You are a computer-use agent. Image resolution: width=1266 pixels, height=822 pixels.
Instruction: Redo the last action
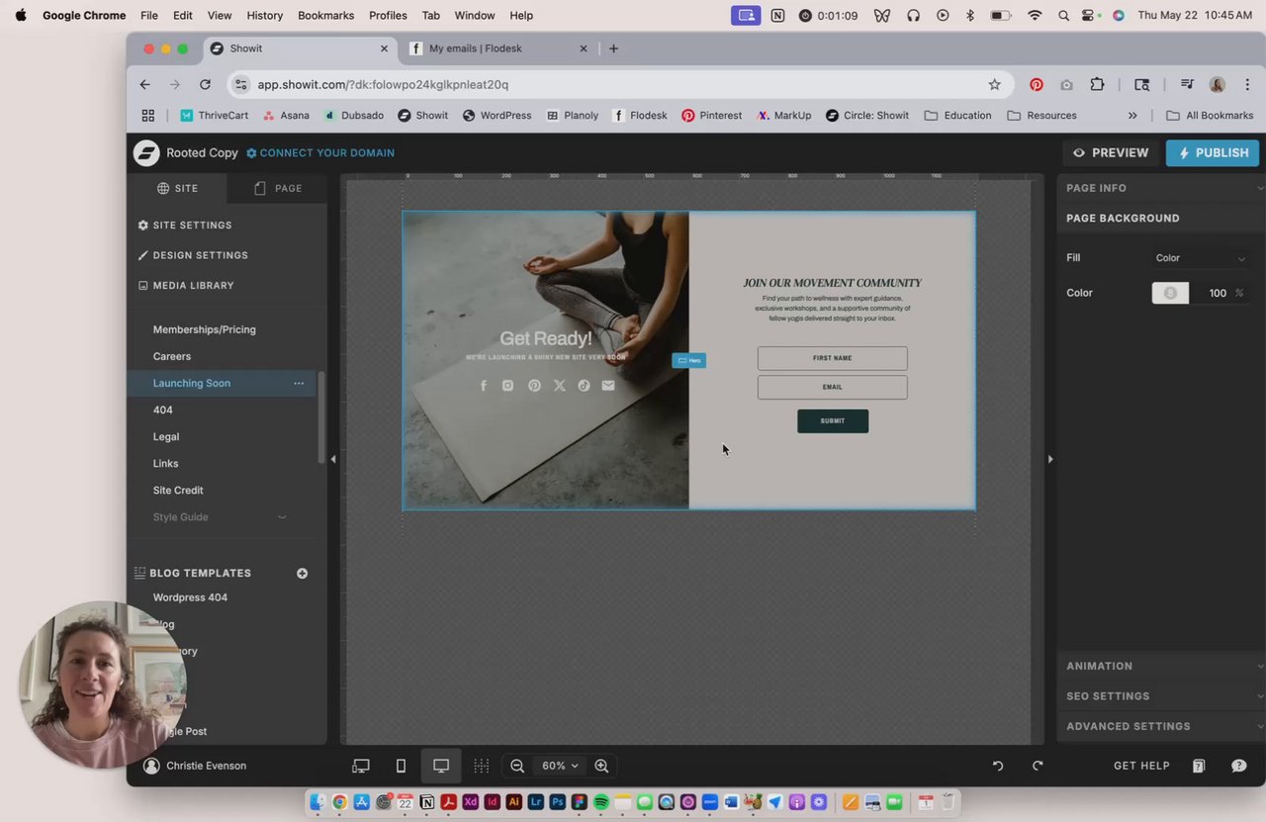click(1038, 766)
